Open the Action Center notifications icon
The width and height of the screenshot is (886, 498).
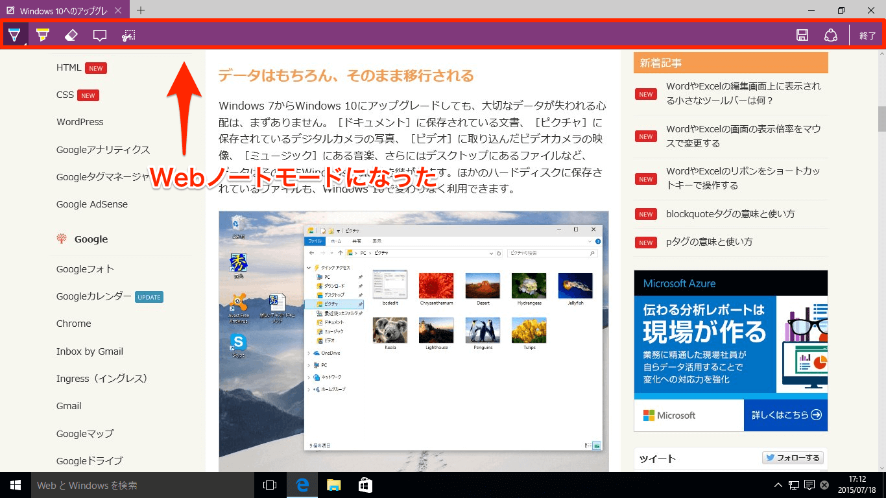point(809,485)
